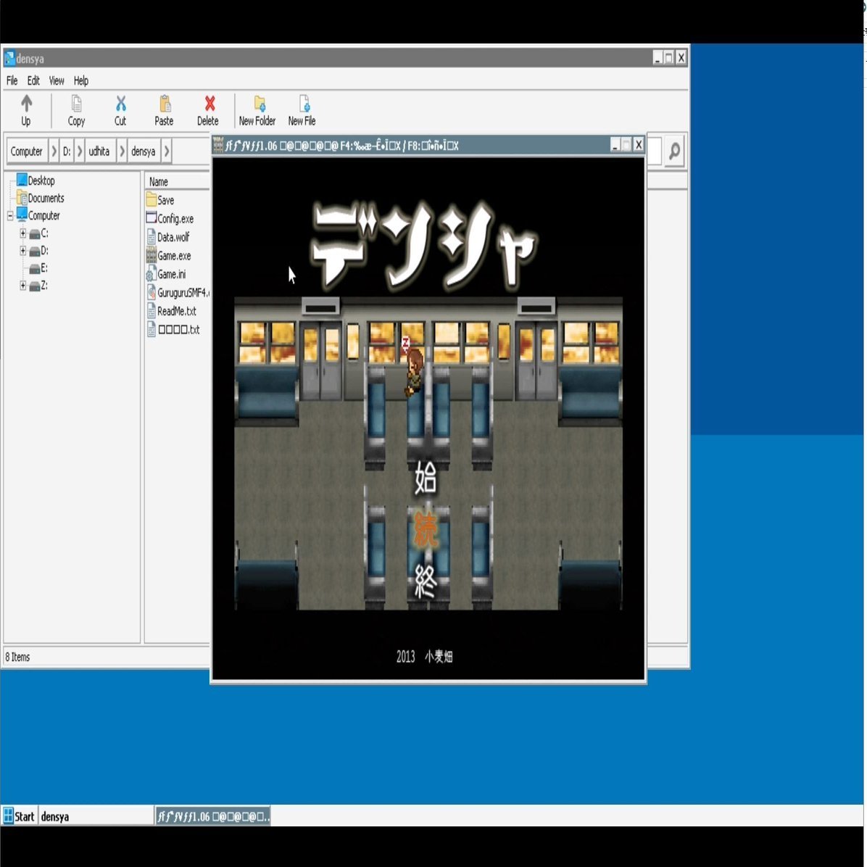Open dropdown arrow after densya breadcrumb
The image size is (867, 867).
pyautogui.click(x=167, y=151)
